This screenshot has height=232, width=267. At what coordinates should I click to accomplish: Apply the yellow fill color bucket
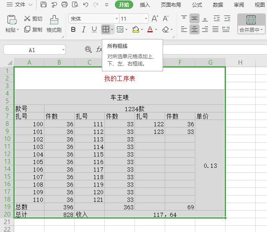coord(136,29)
